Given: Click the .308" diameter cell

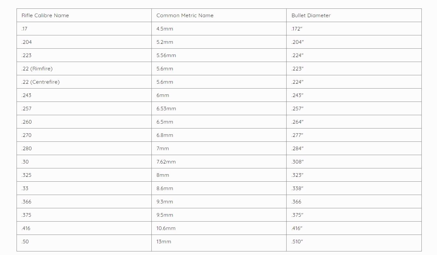Looking at the screenshot, I should pos(297,162).
